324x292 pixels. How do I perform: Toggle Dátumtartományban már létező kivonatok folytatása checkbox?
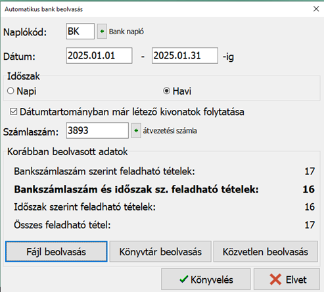[x=13, y=112]
